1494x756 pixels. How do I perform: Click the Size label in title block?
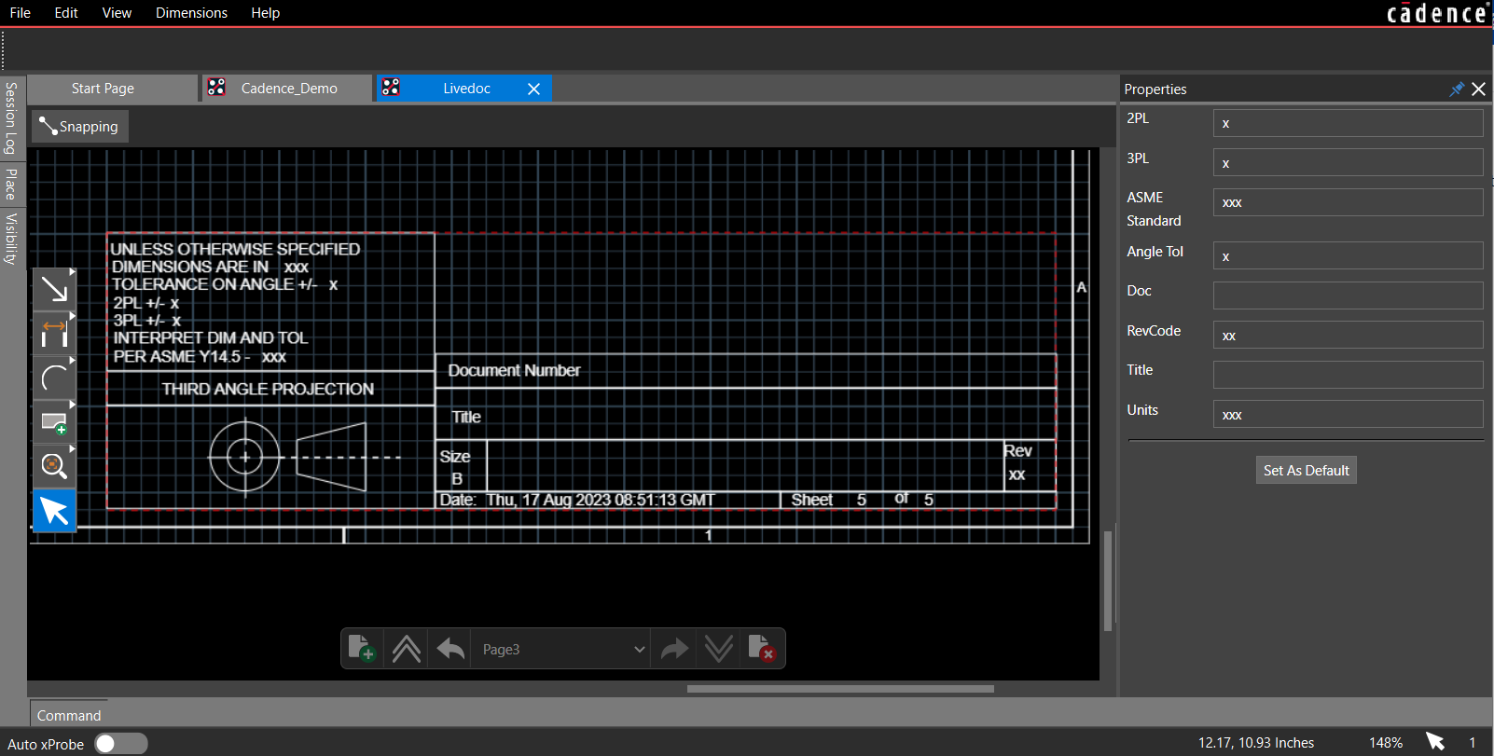coord(455,457)
